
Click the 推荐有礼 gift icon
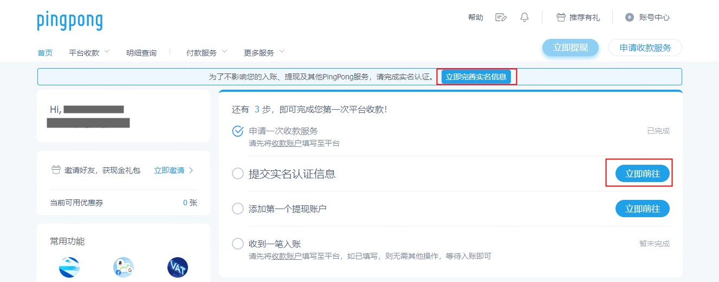(561, 17)
